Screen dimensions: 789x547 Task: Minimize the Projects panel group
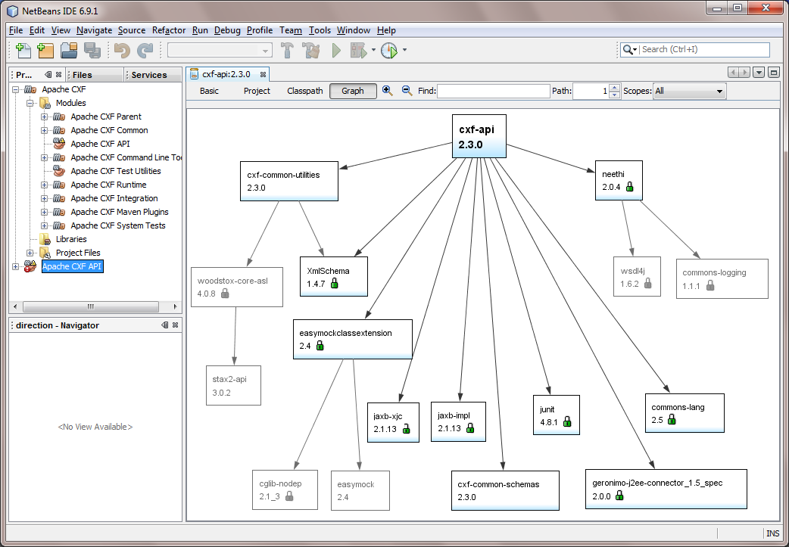48,75
